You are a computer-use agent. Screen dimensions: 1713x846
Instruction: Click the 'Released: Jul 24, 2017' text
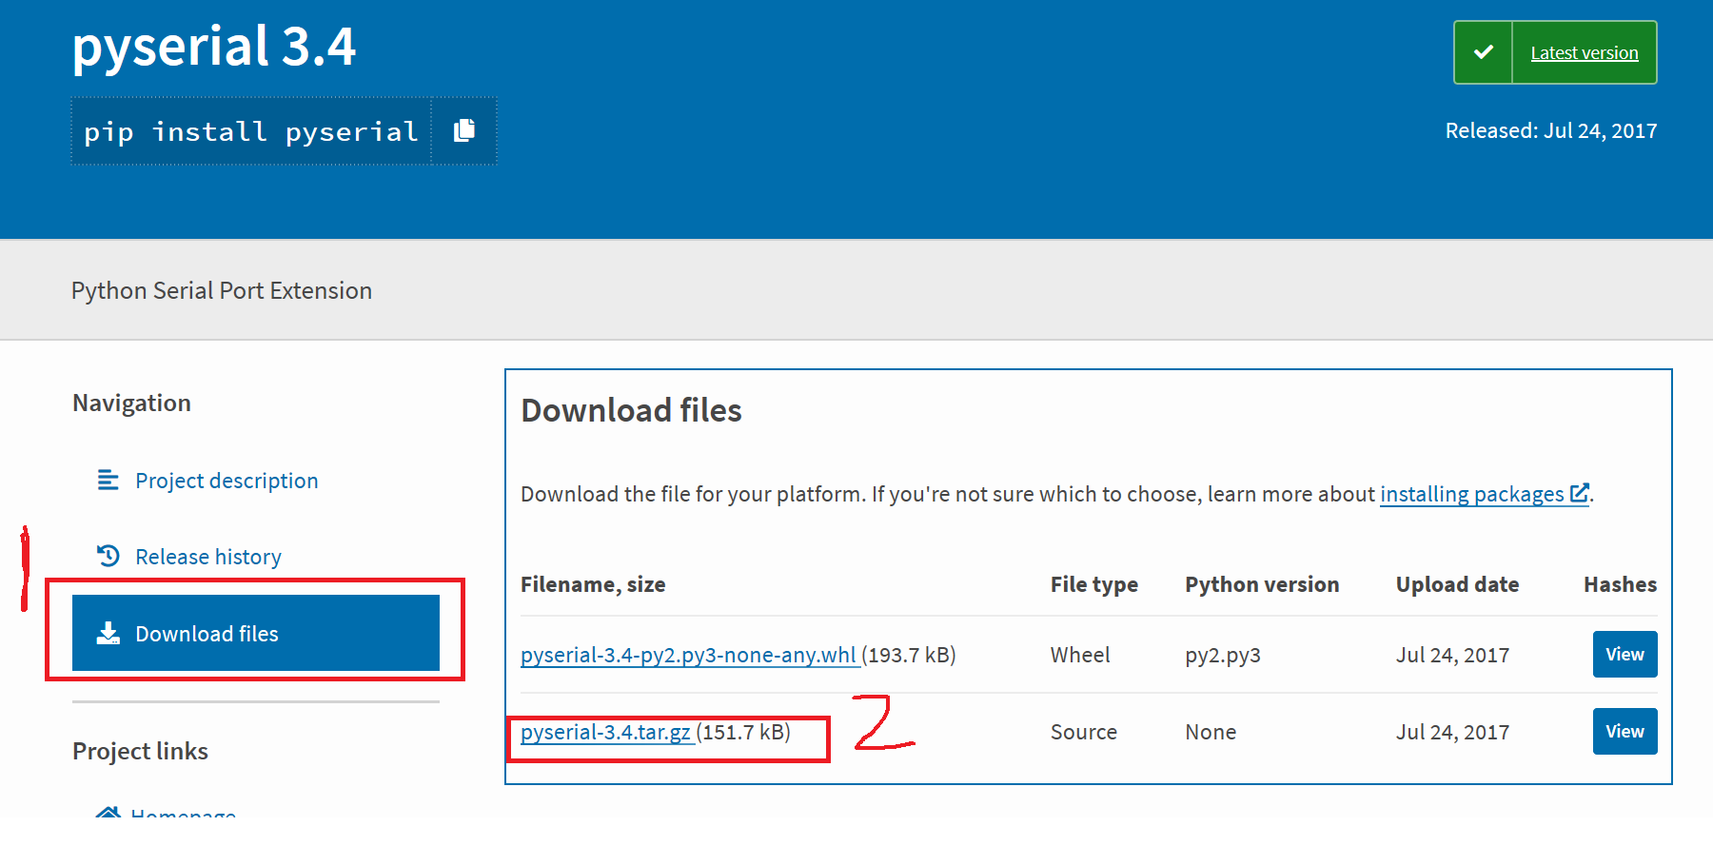coord(1551,130)
